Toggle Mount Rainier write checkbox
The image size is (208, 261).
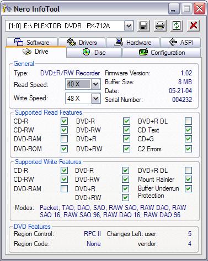(x=188, y=179)
